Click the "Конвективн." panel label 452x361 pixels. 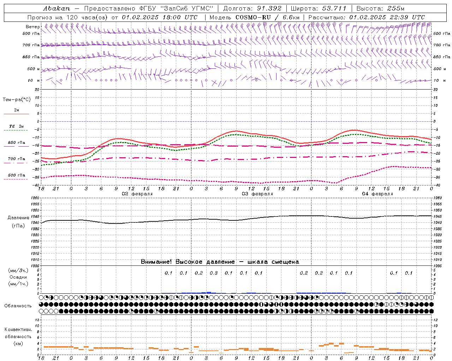18,330
